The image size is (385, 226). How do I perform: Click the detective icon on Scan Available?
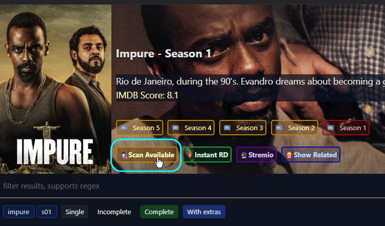pyautogui.click(x=124, y=155)
